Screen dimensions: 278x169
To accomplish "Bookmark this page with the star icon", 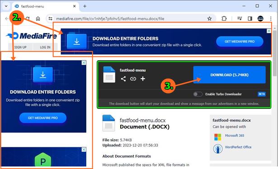I will click(x=210, y=19).
